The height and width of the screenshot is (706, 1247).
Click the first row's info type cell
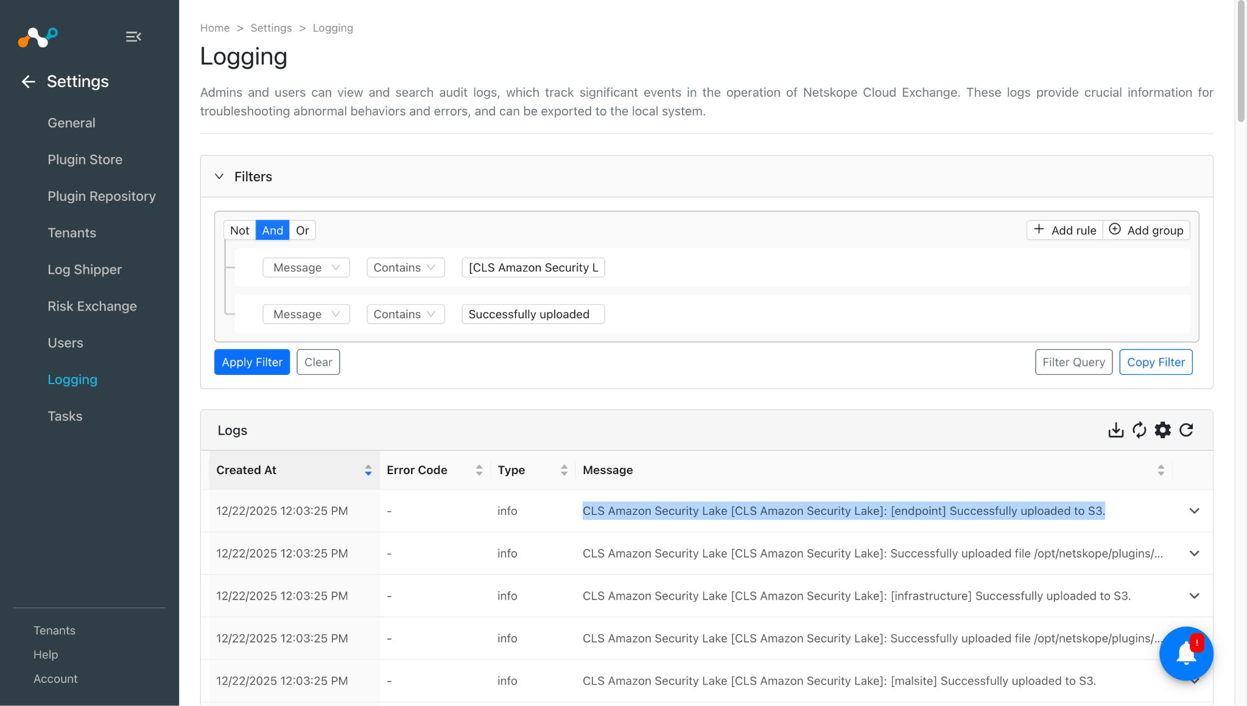click(x=507, y=511)
